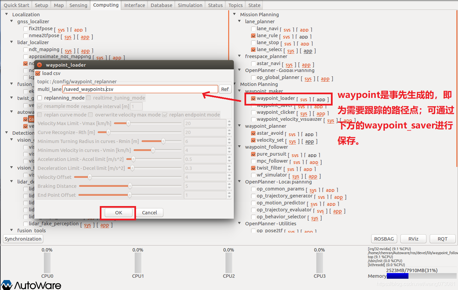Viewport: 458px width, 290px height.
Task: Collapse the Mission Planning section
Action: point(234,14)
